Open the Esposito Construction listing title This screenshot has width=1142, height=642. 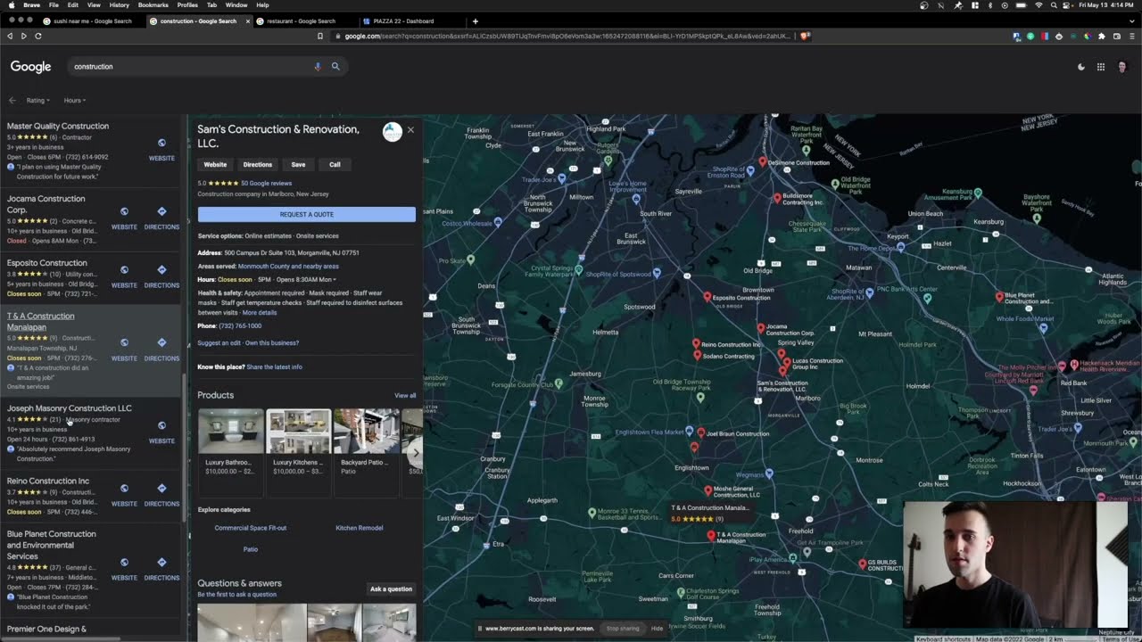click(47, 263)
